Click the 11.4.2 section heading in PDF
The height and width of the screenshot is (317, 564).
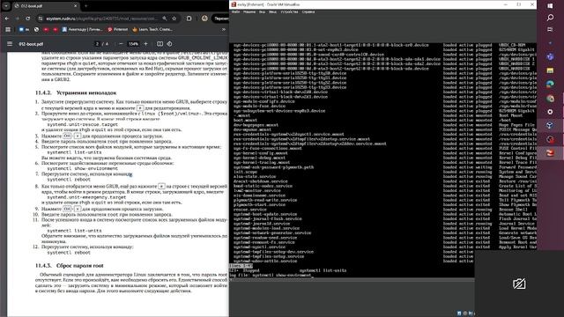click(x=76, y=92)
